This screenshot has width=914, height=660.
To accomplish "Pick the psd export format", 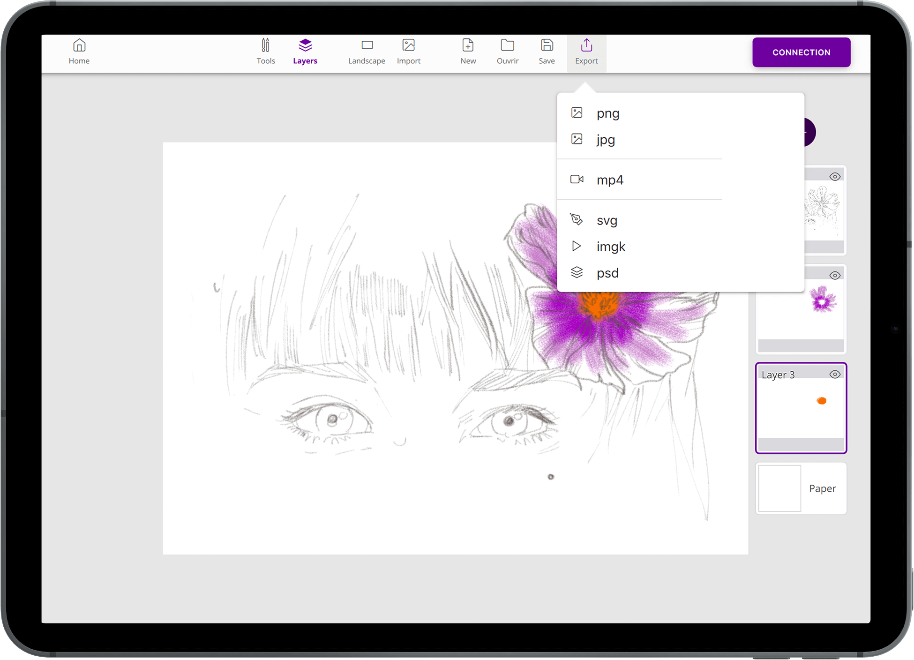I will [607, 273].
